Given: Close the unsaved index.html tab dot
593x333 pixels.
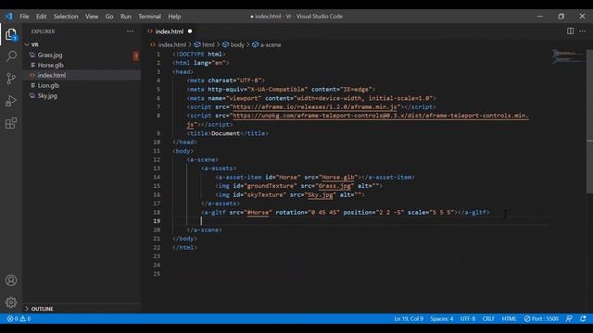Looking at the screenshot, I should pyautogui.click(x=190, y=31).
